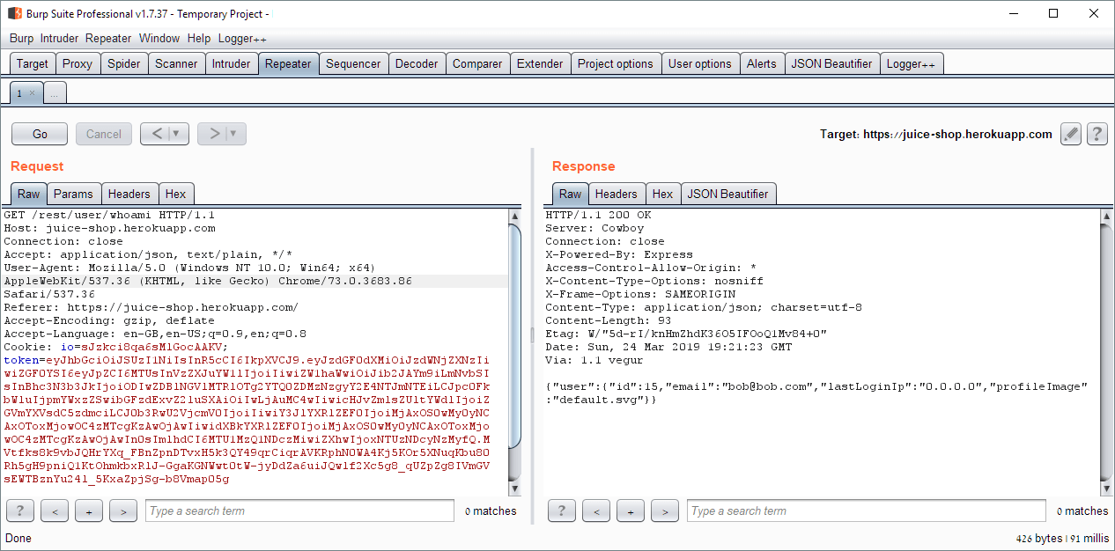Image resolution: width=1115 pixels, height=551 pixels.
Task: Switch to the Intruder tab
Action: pos(231,63)
